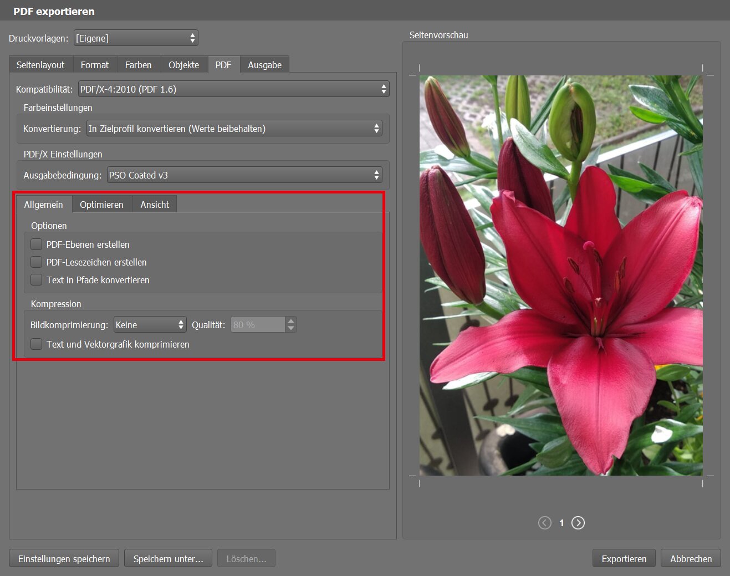Go to the next preview page

(578, 523)
